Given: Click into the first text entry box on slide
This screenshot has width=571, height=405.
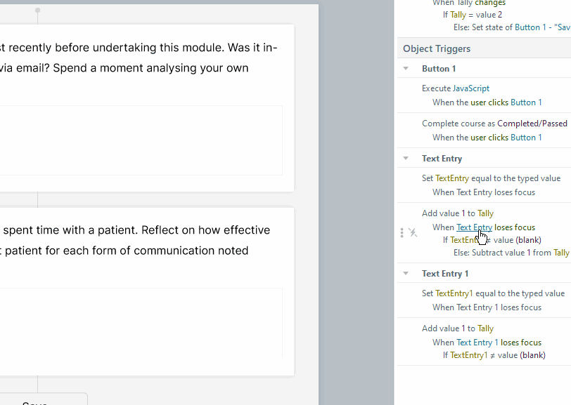Looking at the screenshot, I should pos(141,140).
